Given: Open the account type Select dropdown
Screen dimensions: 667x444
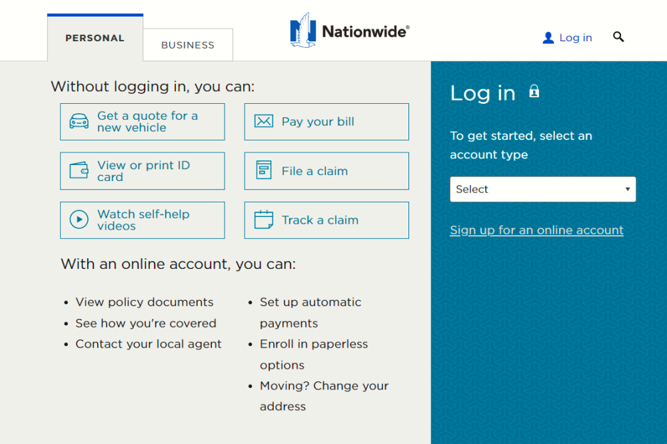Looking at the screenshot, I should [542, 189].
